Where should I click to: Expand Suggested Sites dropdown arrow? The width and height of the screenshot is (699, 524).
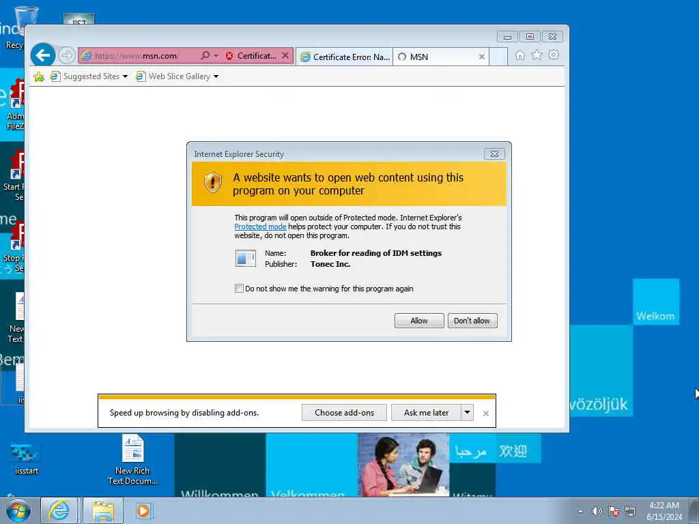click(x=126, y=76)
